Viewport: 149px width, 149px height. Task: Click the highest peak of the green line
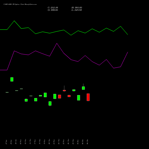point(14,21)
